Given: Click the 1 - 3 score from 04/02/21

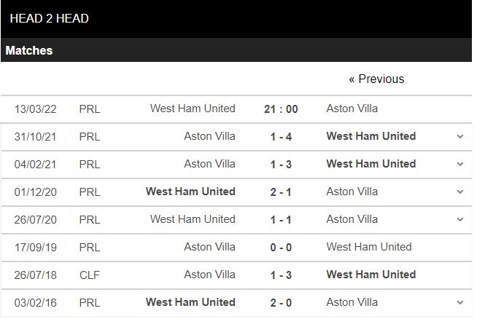Looking at the screenshot, I should (281, 165).
